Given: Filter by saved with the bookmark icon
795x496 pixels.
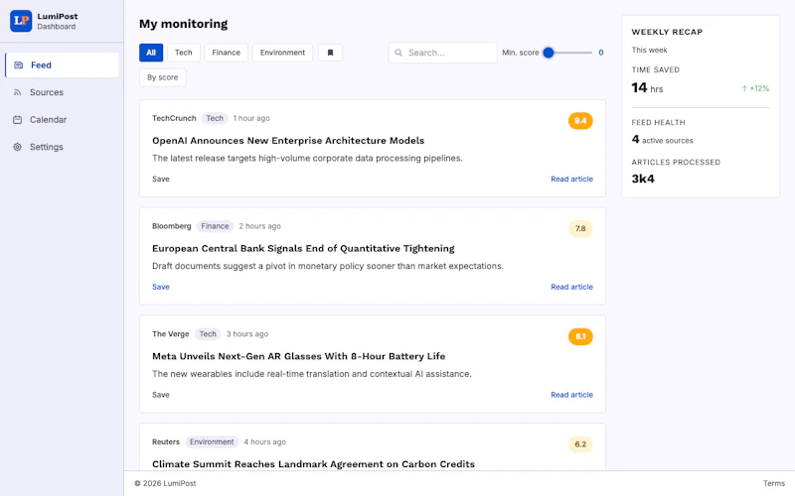Looking at the screenshot, I should click(330, 53).
